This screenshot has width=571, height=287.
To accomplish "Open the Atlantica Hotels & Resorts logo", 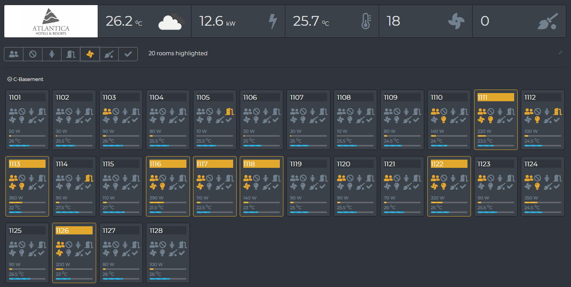I will pos(51,21).
